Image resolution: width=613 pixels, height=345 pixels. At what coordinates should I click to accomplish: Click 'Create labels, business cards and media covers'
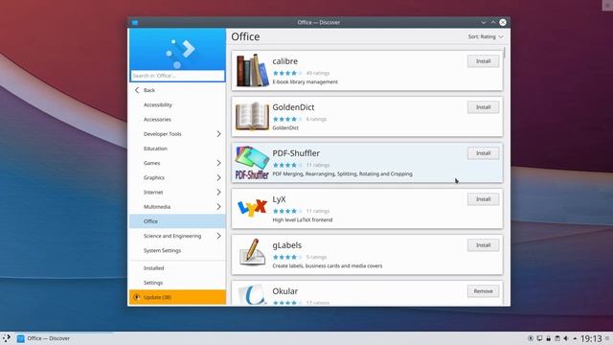click(x=328, y=266)
